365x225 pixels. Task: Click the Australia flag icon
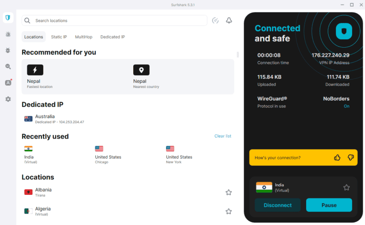coord(28,119)
